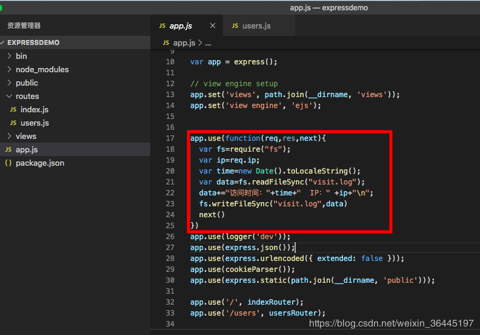The width and height of the screenshot is (480, 335).
Task: Click 'var fs=require("fs");' on line 18
Action: 245,149
